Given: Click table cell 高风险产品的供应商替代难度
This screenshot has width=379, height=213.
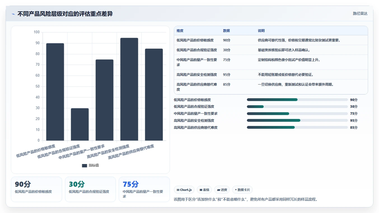Looking at the screenshot, I should tap(197, 87).
